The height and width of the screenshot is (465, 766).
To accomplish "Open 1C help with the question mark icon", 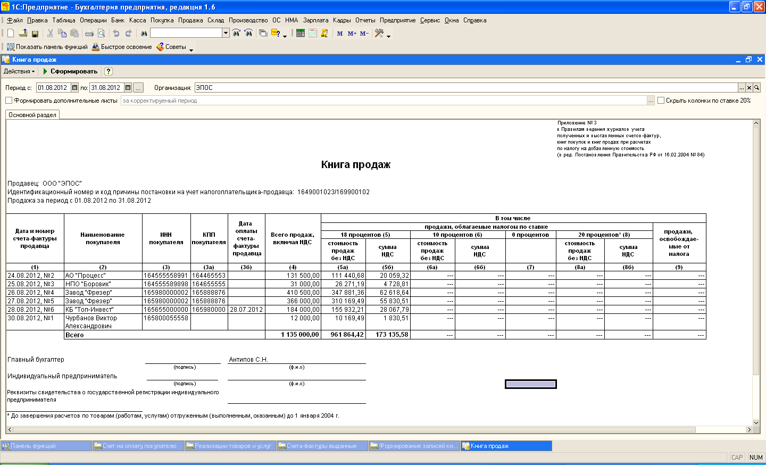I will pyautogui.click(x=276, y=33).
